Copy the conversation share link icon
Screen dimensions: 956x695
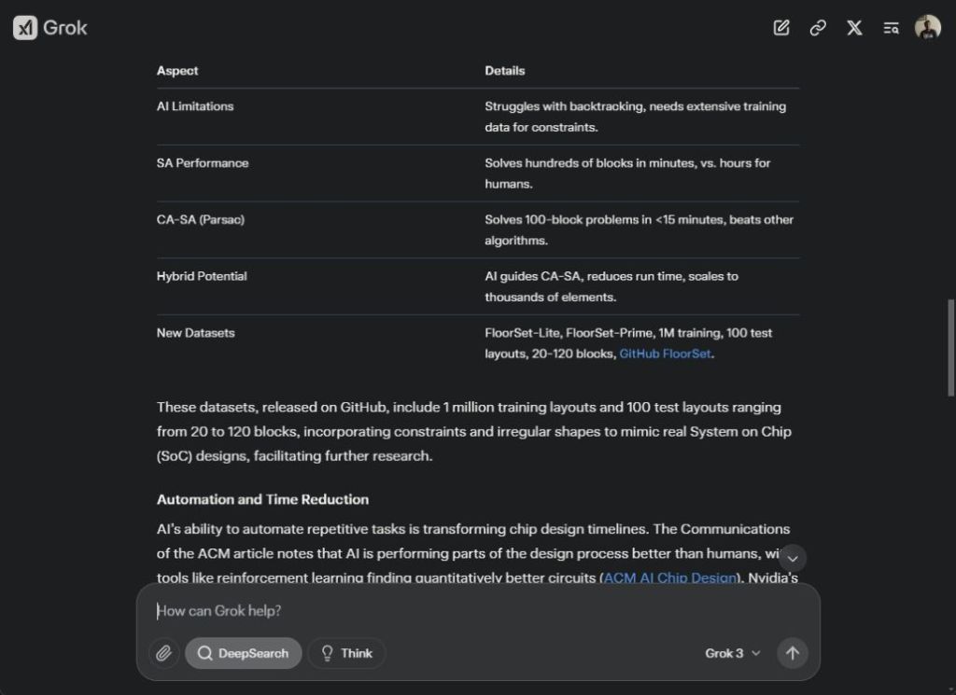818,28
